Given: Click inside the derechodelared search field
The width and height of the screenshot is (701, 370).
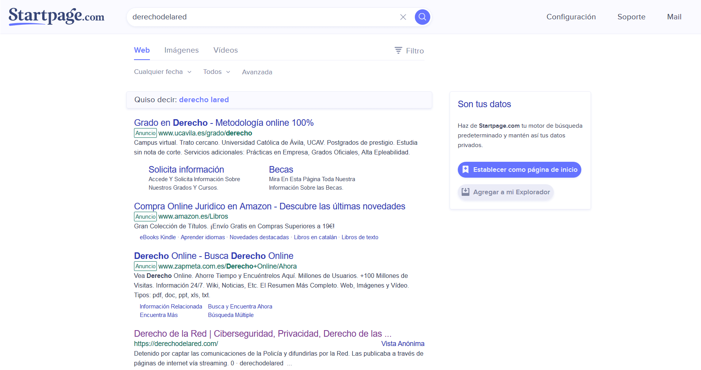Looking at the screenshot, I should 263,17.
